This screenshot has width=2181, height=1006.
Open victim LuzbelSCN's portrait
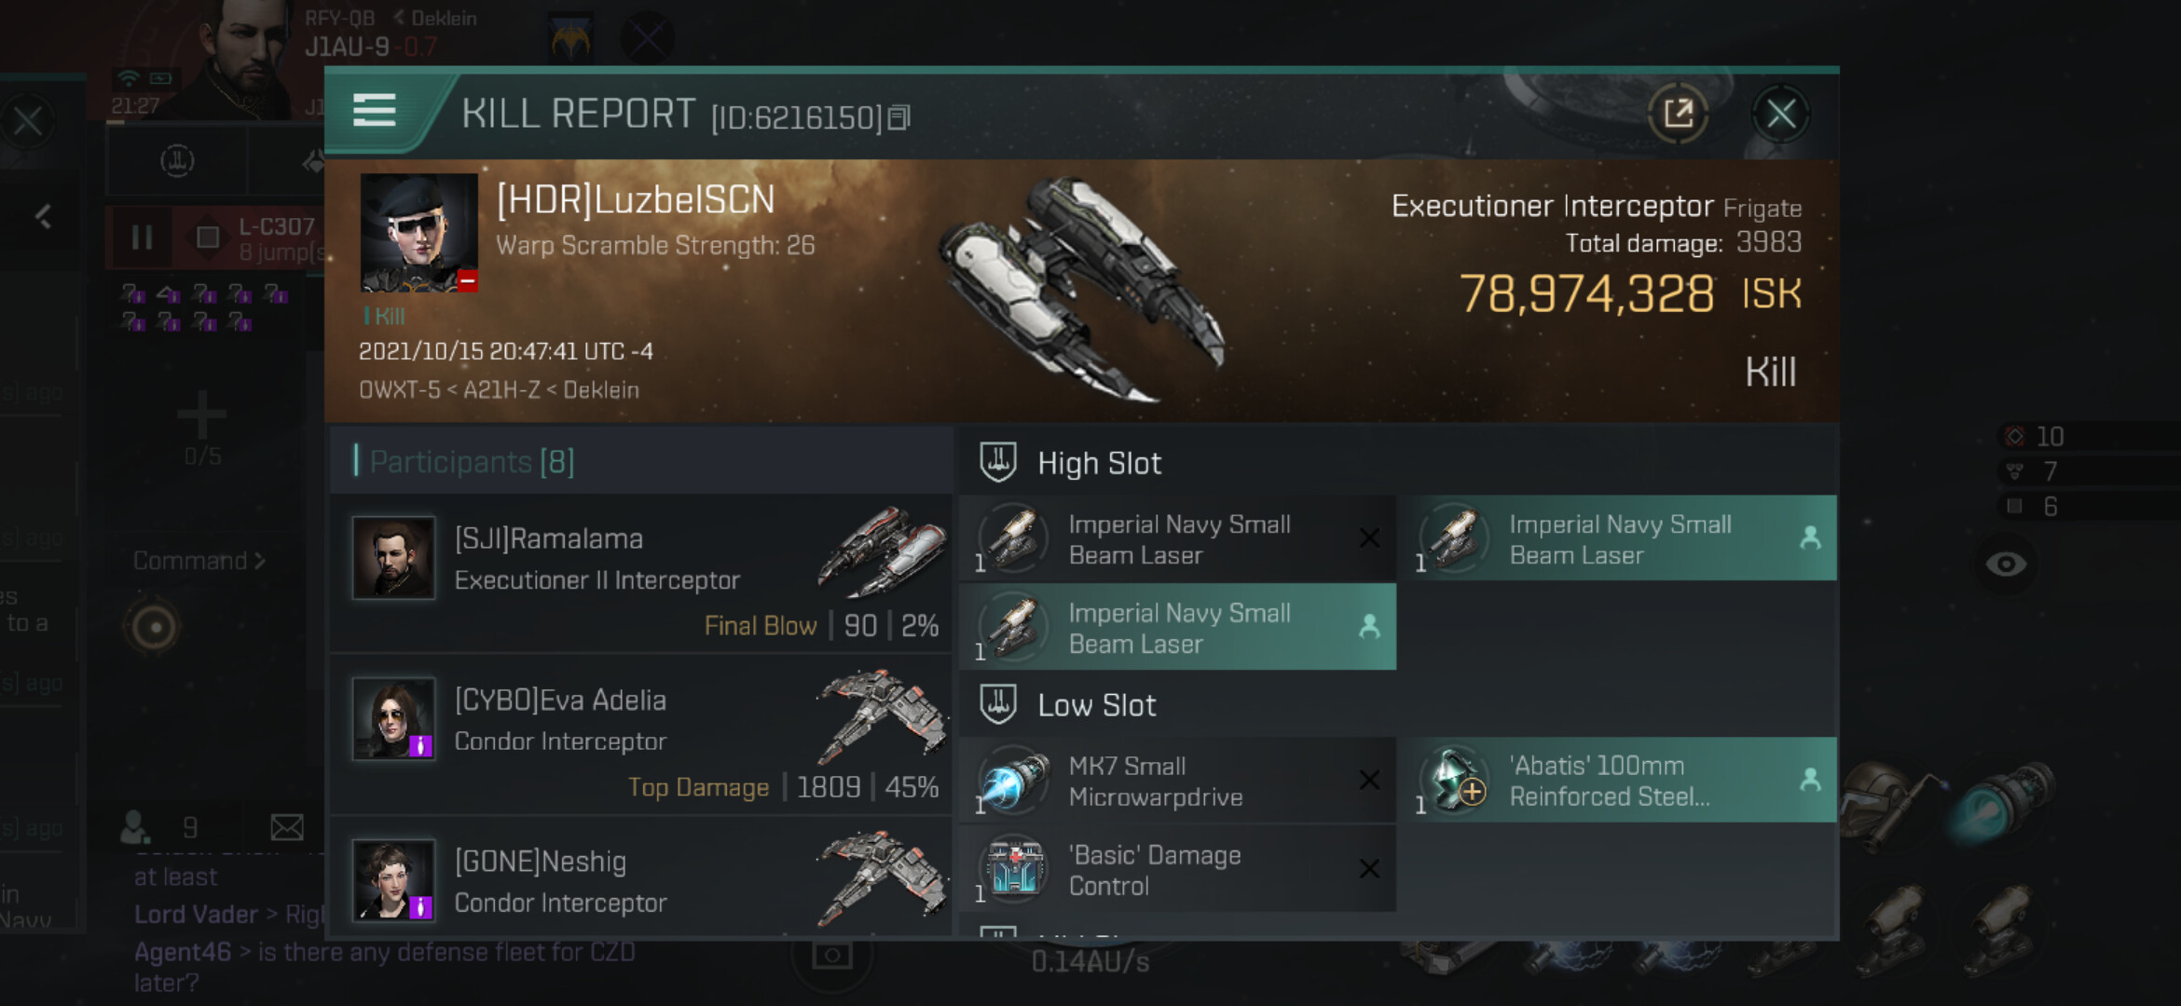click(418, 232)
